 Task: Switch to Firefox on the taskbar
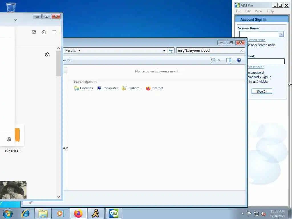(x=78, y=213)
